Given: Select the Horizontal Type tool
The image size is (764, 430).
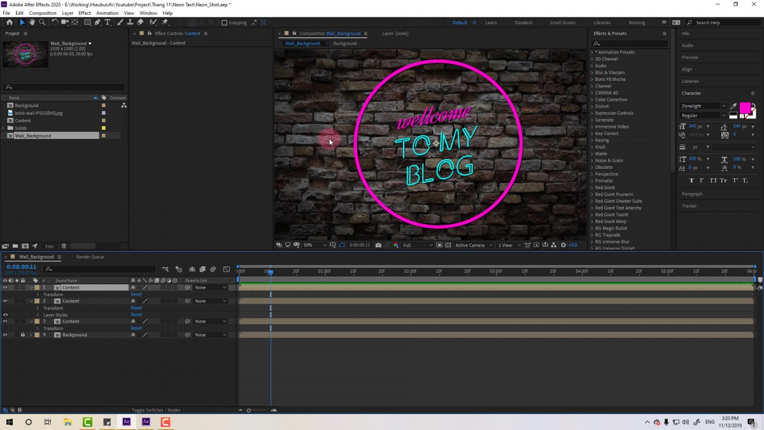Looking at the screenshot, I should pos(107,22).
